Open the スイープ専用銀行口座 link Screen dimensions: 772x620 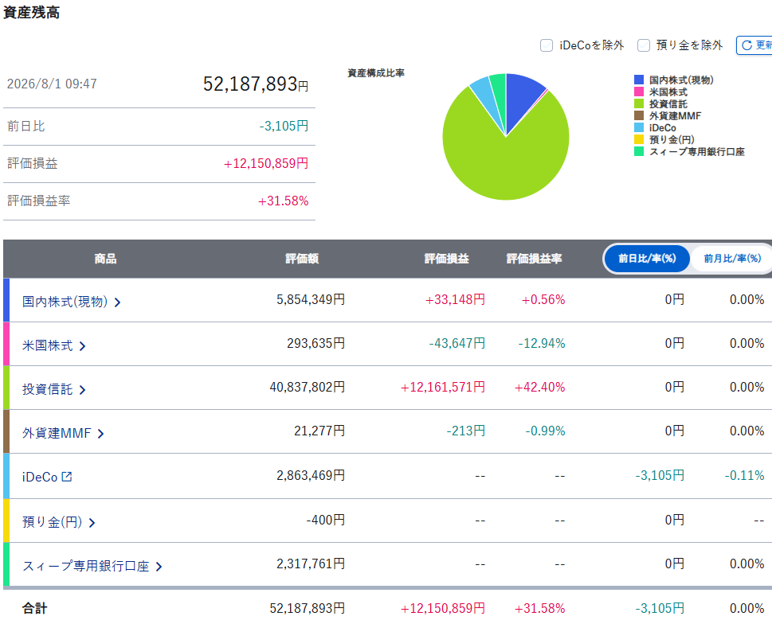(86, 566)
